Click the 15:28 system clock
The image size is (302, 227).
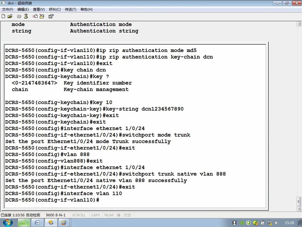point(289,223)
